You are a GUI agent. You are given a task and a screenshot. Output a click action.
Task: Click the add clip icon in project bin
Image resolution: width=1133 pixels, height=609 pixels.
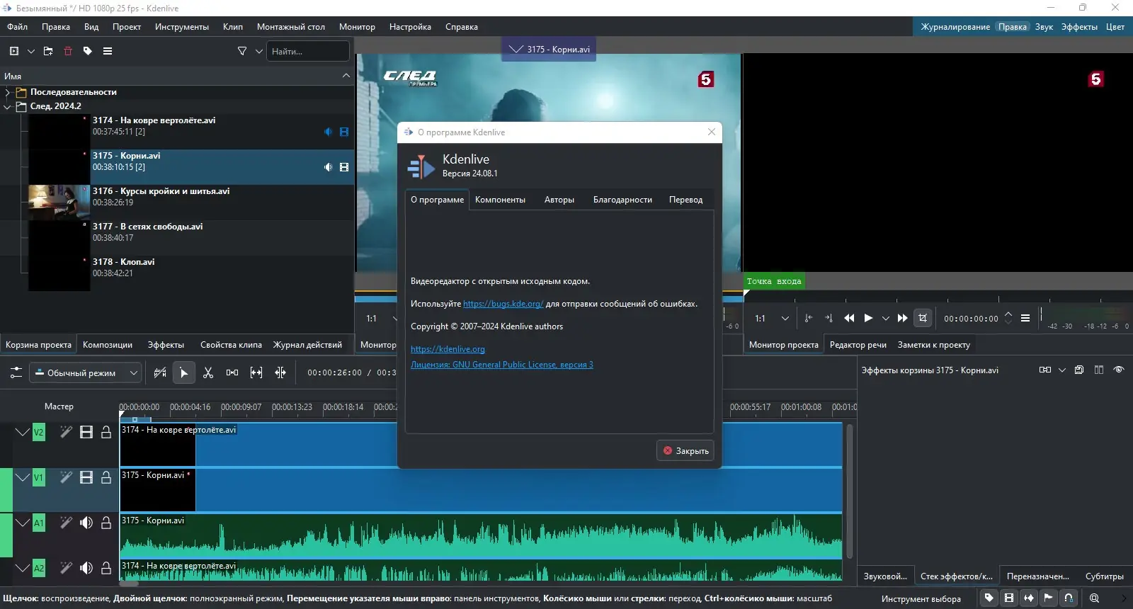14,51
